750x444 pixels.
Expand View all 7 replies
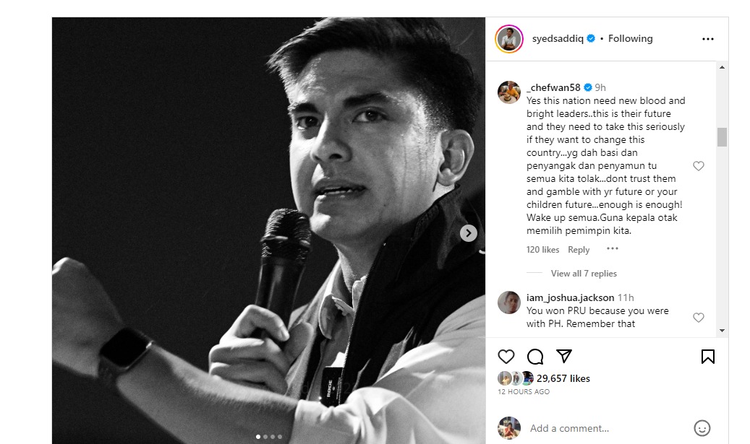[583, 274]
